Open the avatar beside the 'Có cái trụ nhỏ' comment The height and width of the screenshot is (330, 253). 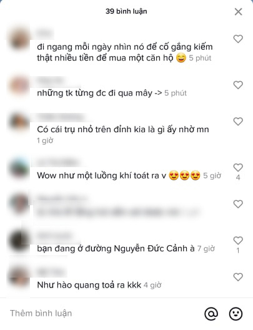point(19,122)
